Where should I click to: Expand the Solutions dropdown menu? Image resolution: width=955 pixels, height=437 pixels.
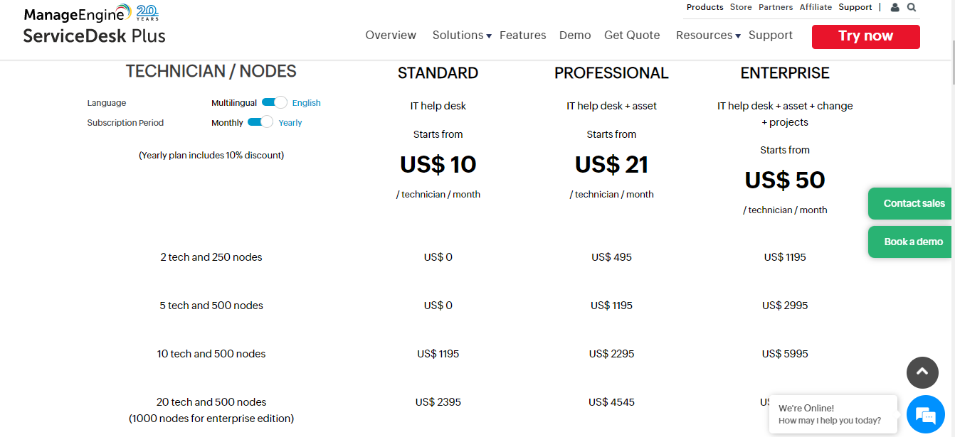click(x=462, y=36)
